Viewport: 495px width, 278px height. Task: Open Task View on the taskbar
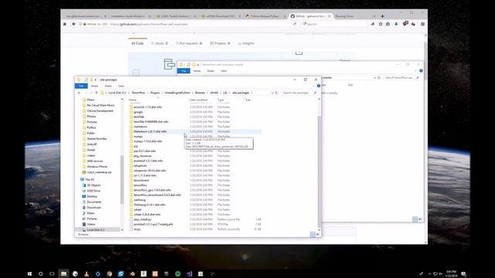(x=52, y=274)
